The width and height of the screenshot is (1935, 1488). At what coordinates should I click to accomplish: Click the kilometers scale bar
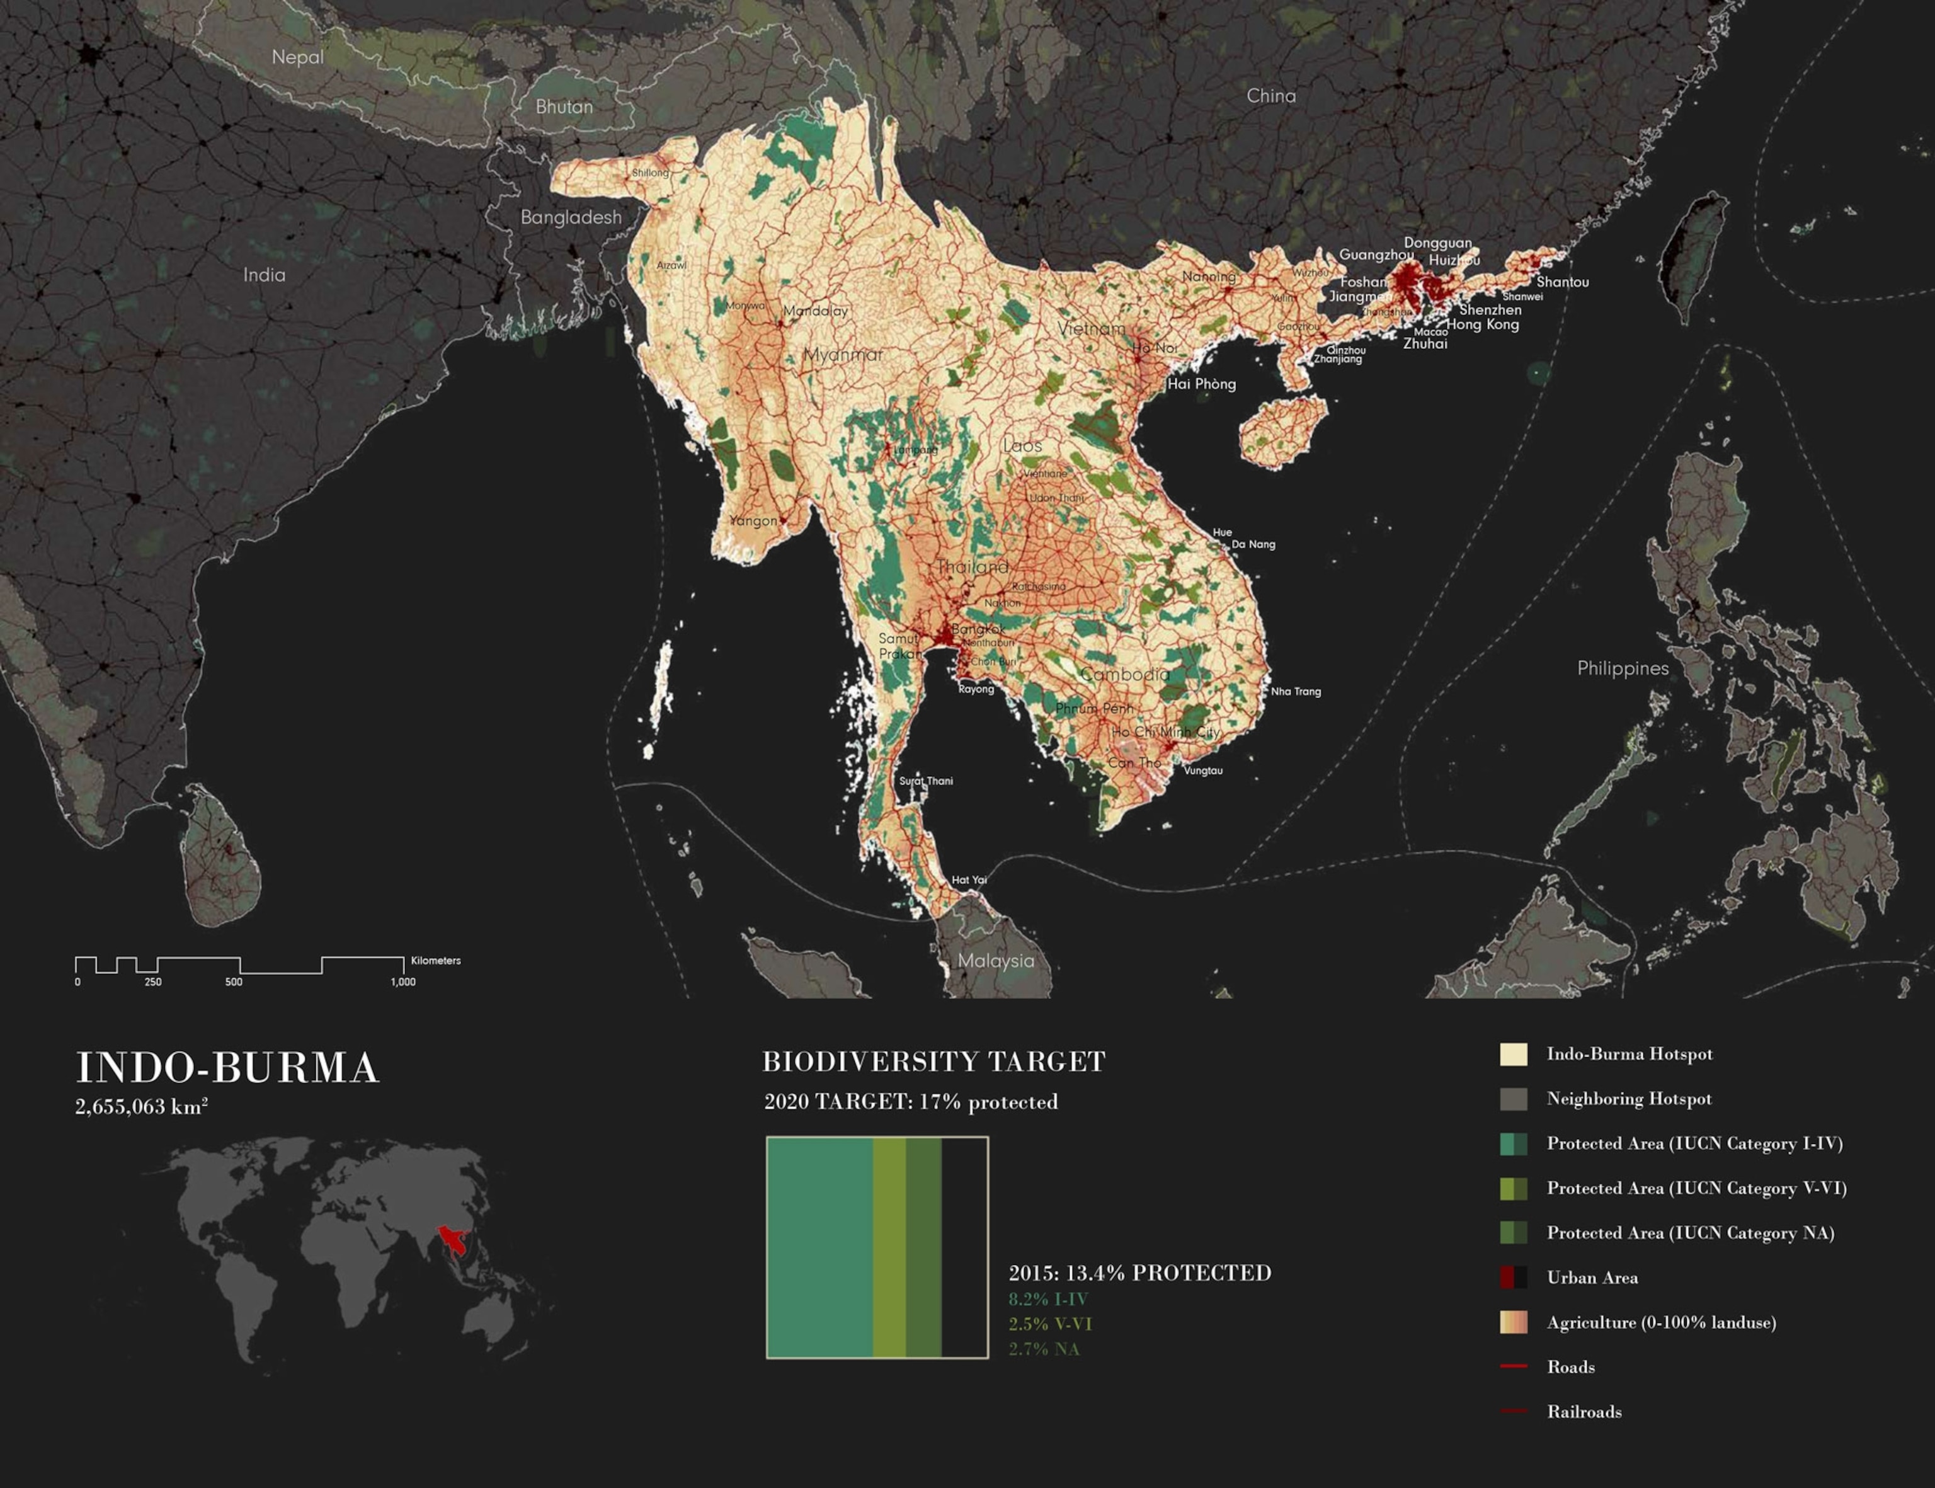[239, 965]
